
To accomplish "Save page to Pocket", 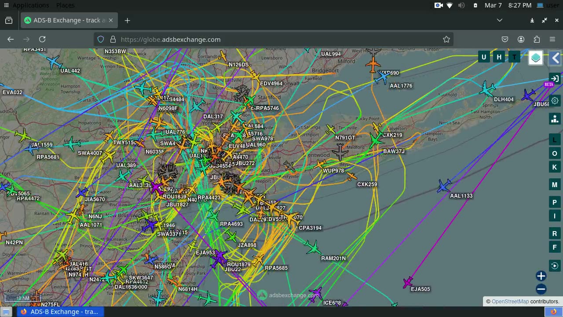I will click(x=505, y=39).
